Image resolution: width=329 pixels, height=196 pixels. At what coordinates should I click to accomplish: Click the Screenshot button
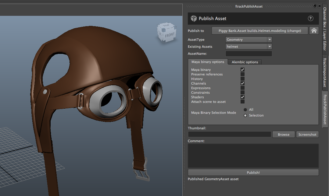[307, 135]
